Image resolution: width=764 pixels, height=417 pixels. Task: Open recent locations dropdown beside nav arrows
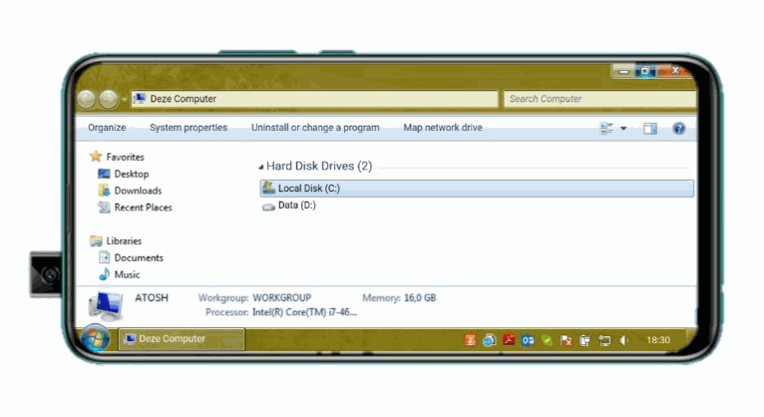[x=124, y=100]
